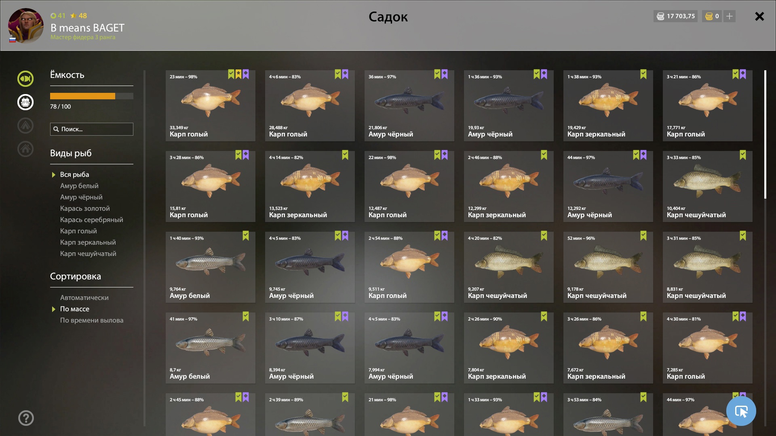The height and width of the screenshot is (436, 776).
Task: Click the keepnet capacity progress bar
Action: pyautogui.click(x=92, y=96)
